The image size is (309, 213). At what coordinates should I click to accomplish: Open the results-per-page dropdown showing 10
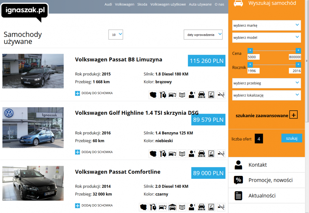tap(116, 35)
